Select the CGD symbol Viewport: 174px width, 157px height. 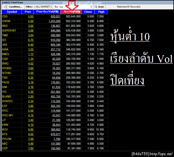pos(5,59)
